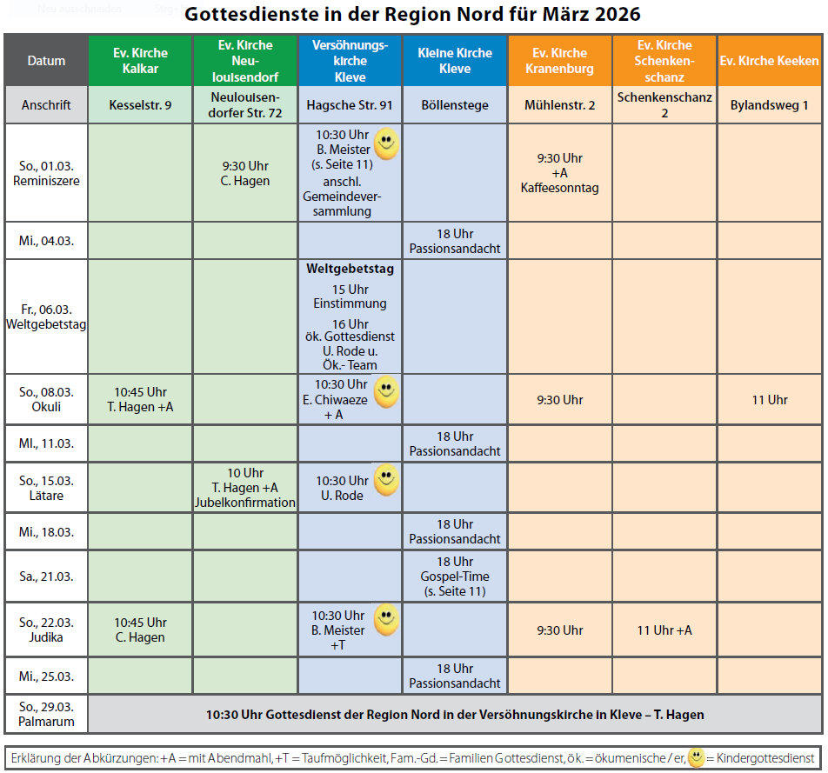The image size is (828, 773).
Task: Click the Gospel-Time entry on 21.03.
Action: (455, 576)
